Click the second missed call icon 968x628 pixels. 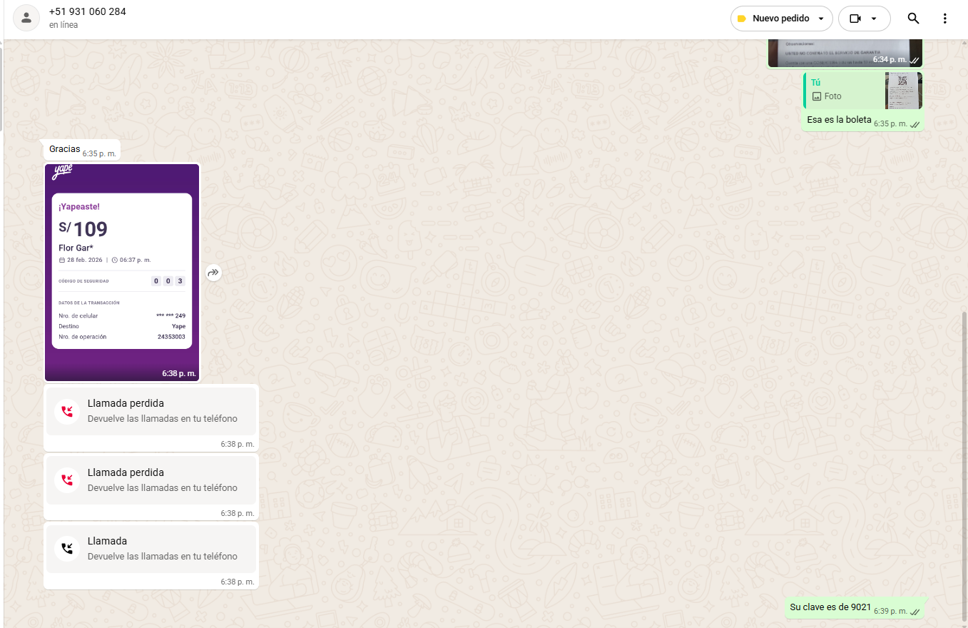(x=67, y=480)
